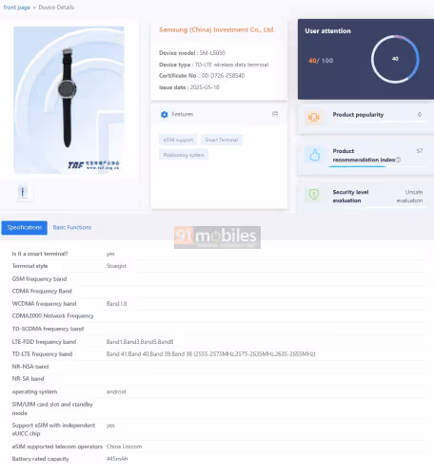Click the recommendation index value 57

420,151
